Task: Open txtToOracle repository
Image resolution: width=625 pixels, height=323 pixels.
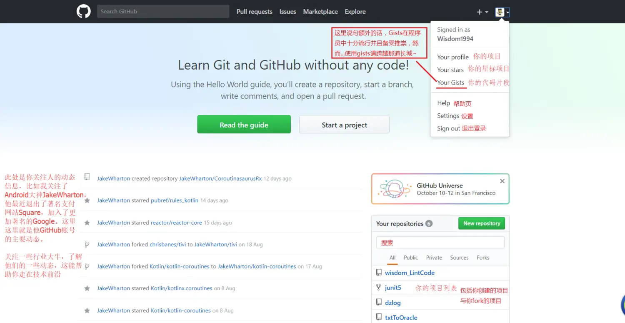Action: pyautogui.click(x=401, y=318)
